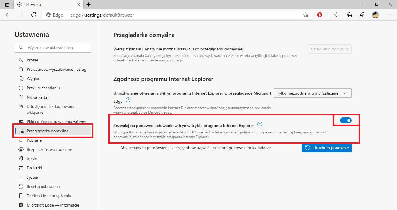Add this page to favorites star icon

[x=306, y=15]
